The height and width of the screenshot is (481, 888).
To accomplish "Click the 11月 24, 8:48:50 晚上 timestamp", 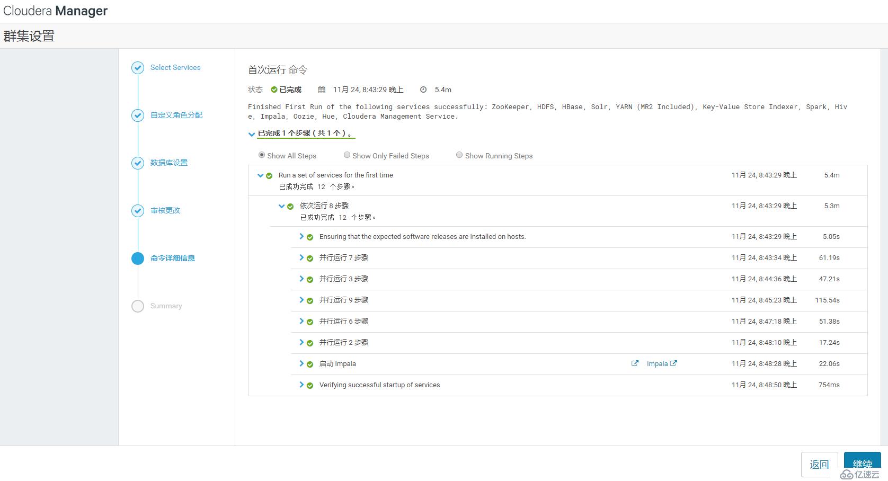I will pyautogui.click(x=764, y=385).
